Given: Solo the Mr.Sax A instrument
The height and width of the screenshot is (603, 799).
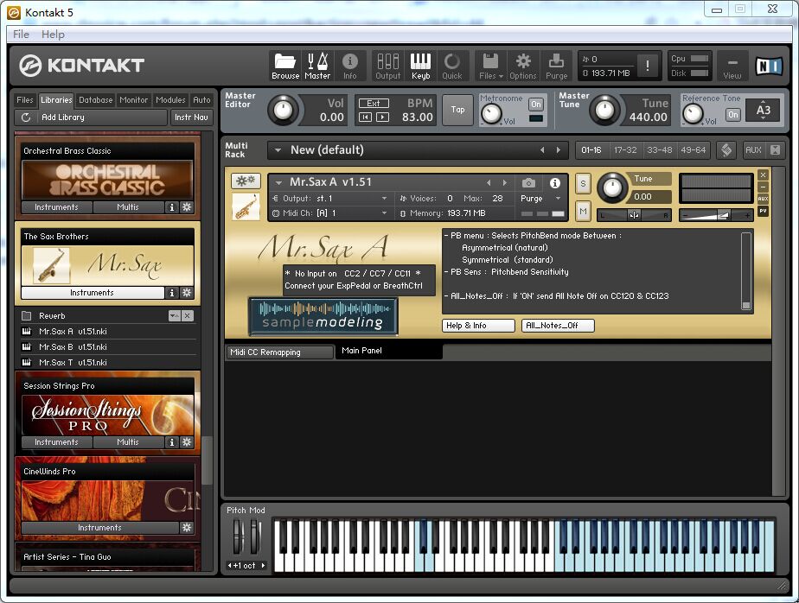Looking at the screenshot, I should click(583, 184).
